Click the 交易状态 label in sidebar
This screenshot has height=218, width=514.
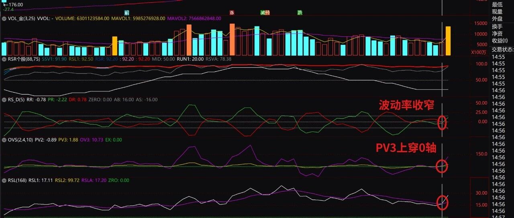coord(502,49)
